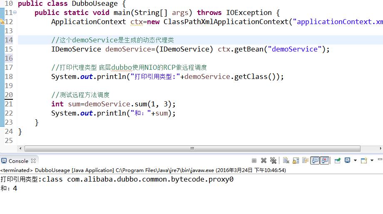Toggle Word Wrap in Console toolbar
This screenshot has height=214, width=383.
pyautogui.click(x=305, y=160)
